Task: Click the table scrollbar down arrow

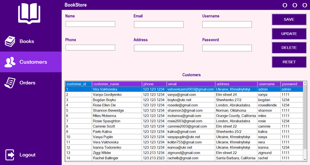Action: tap(305, 159)
